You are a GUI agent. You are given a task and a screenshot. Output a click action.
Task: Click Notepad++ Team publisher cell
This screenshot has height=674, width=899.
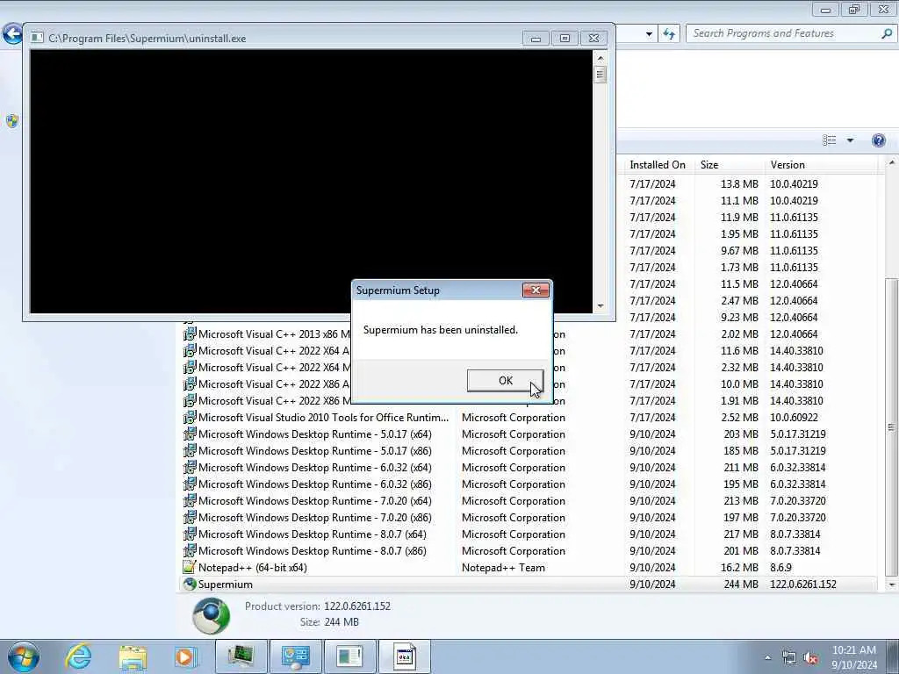tap(503, 568)
